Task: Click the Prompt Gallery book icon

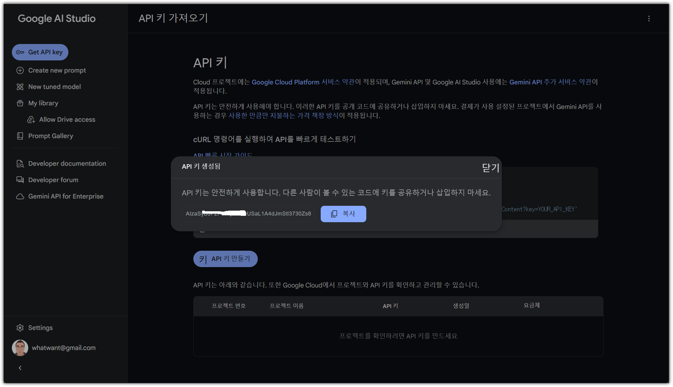Action: [20, 136]
